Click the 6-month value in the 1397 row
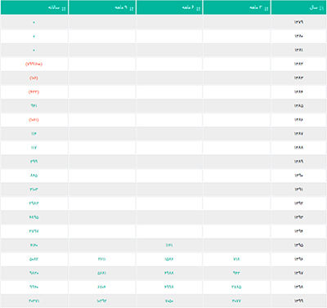327x308 pixels. 169,273
